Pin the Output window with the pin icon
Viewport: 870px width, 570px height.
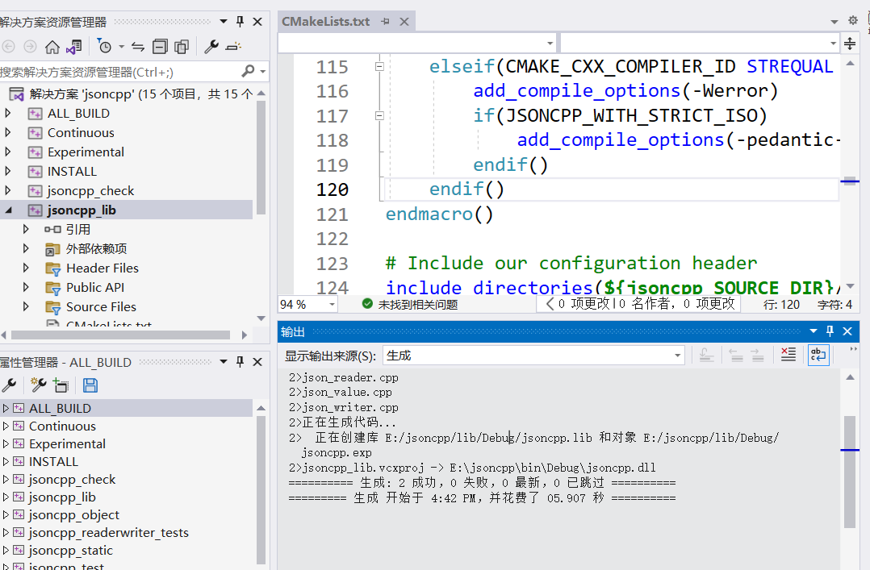pyautogui.click(x=830, y=331)
